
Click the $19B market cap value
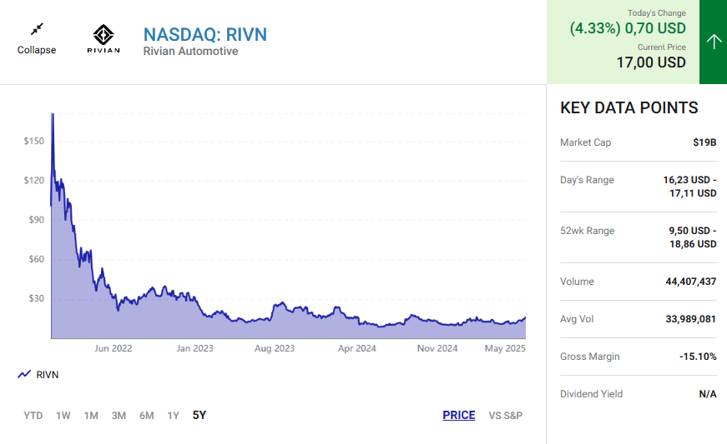click(x=704, y=142)
